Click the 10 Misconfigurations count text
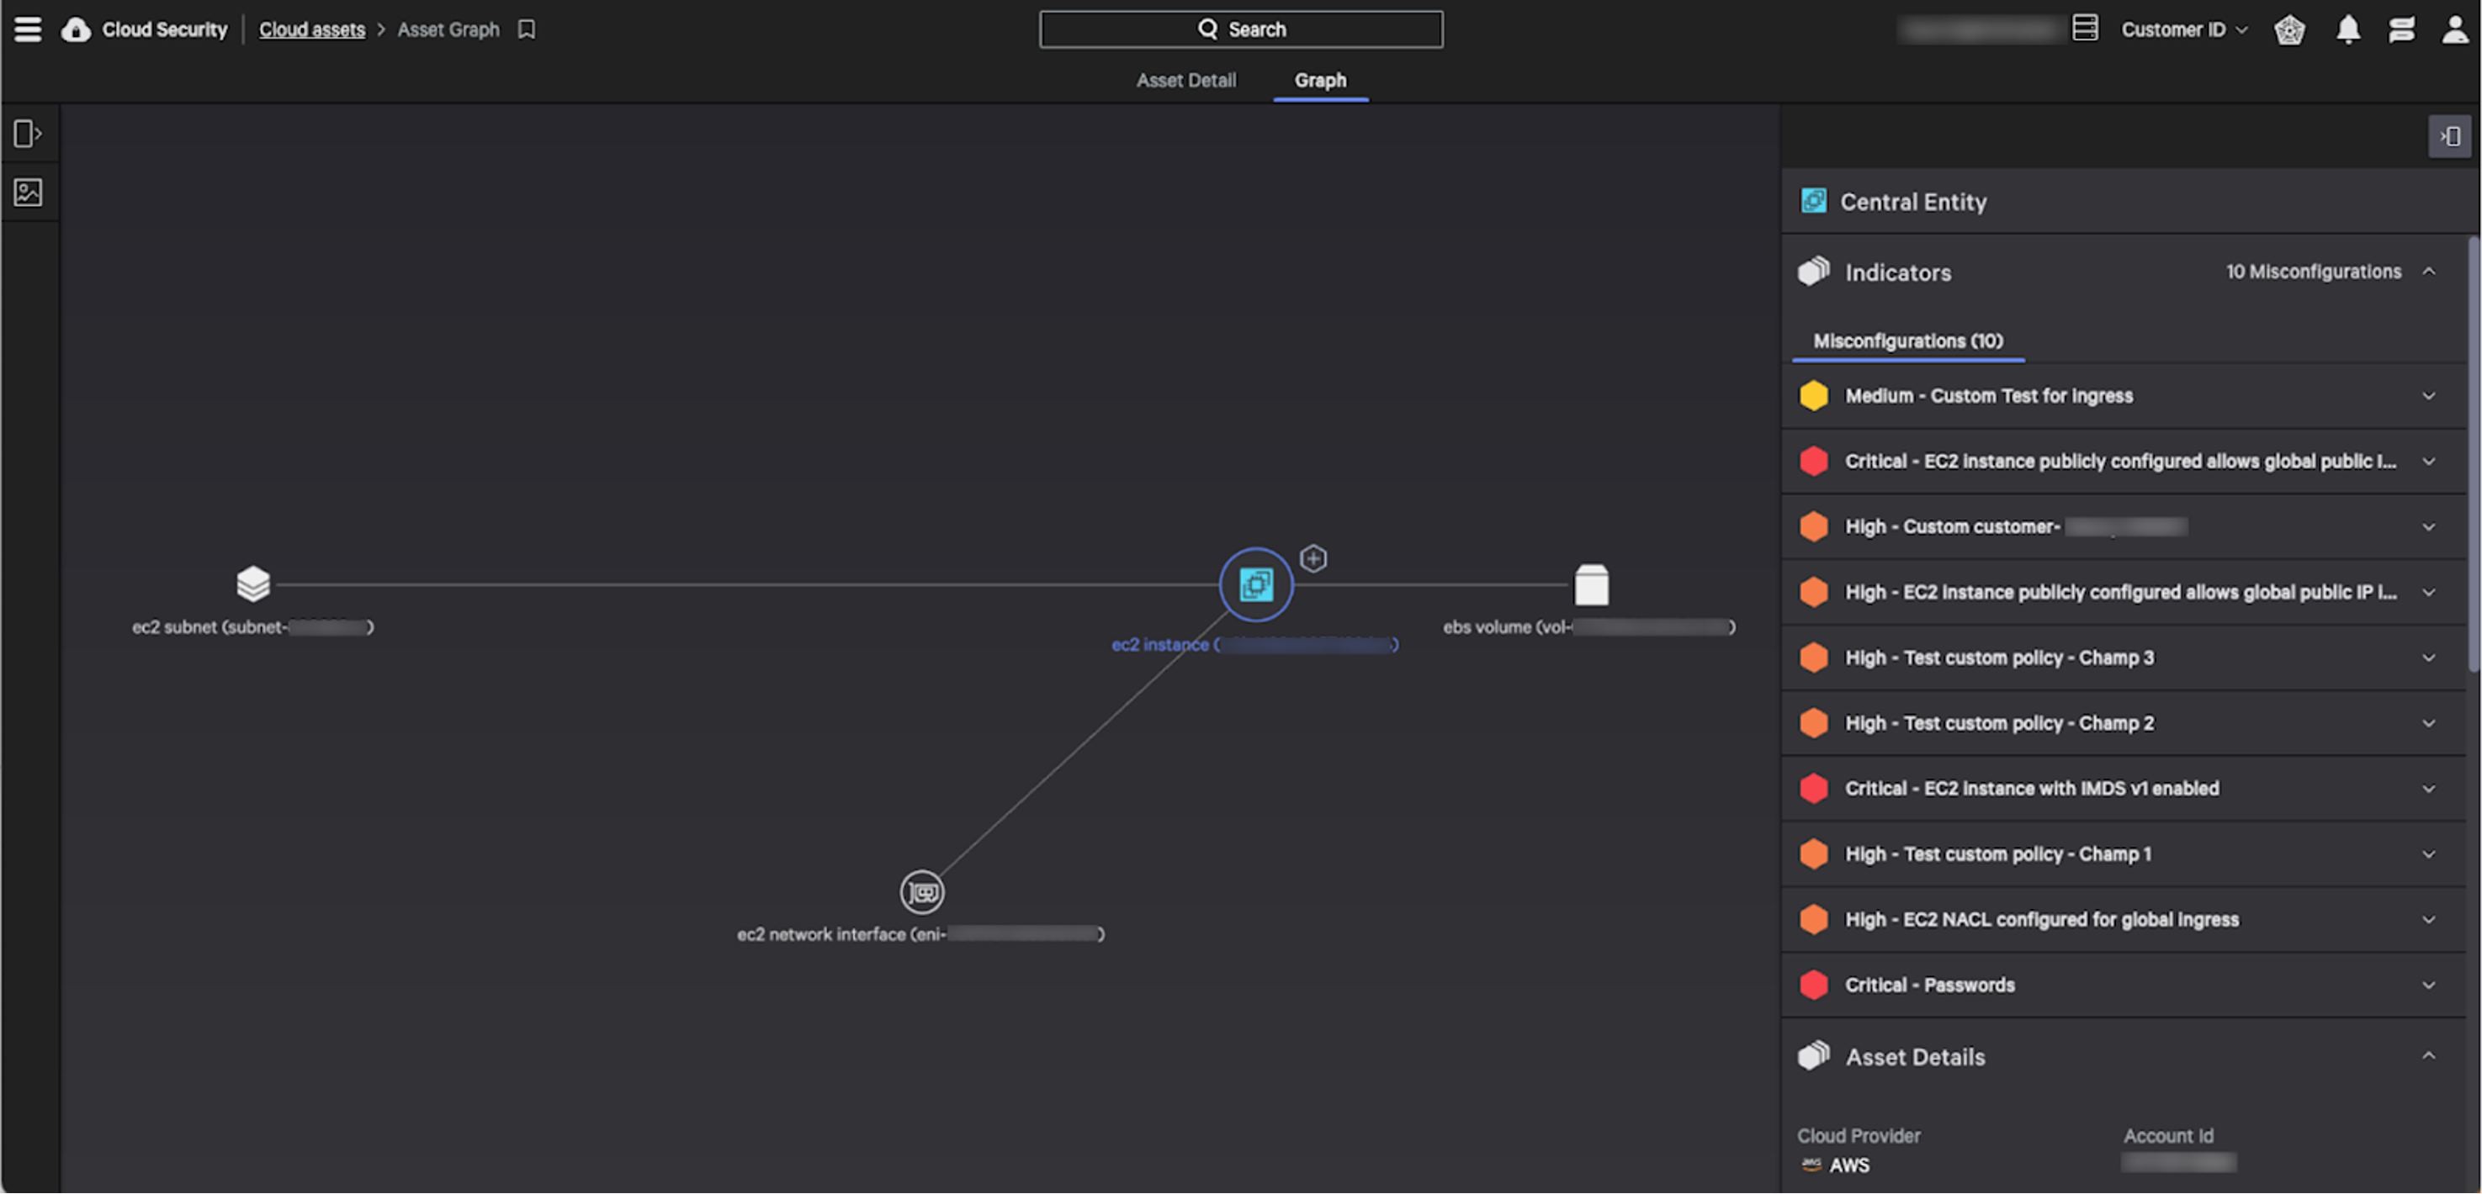 2312,272
